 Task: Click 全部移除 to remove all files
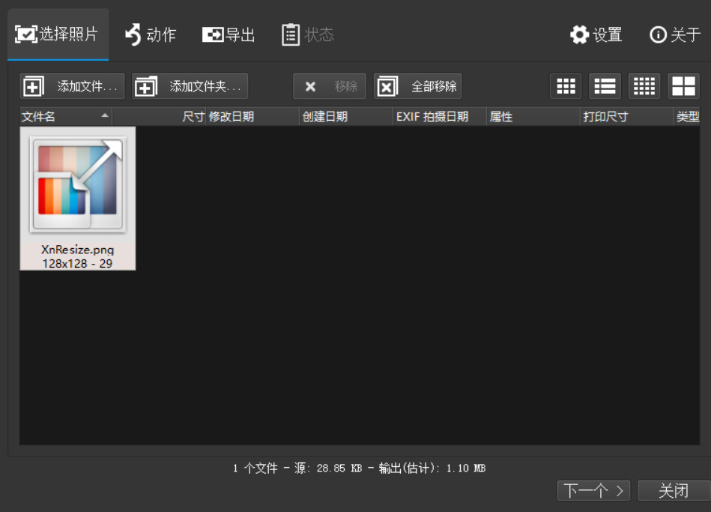coord(417,86)
